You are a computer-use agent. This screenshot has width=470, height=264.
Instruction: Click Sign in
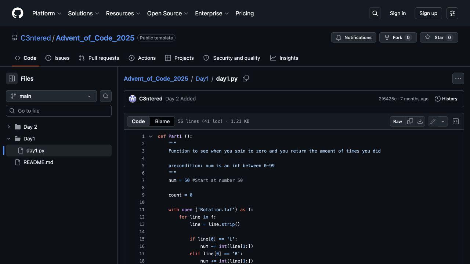pyautogui.click(x=398, y=13)
